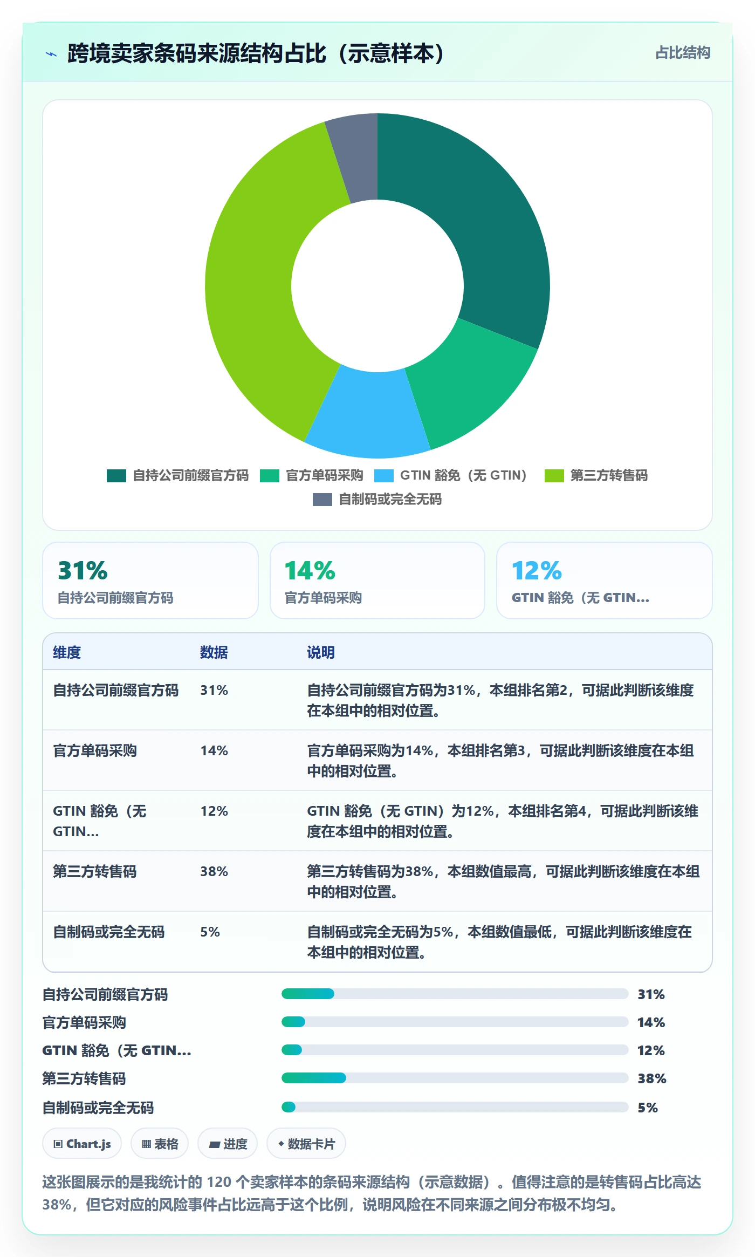Click the 自持公司前缀官方码 progress bar
This screenshot has height=1257, width=755.
click(455, 994)
